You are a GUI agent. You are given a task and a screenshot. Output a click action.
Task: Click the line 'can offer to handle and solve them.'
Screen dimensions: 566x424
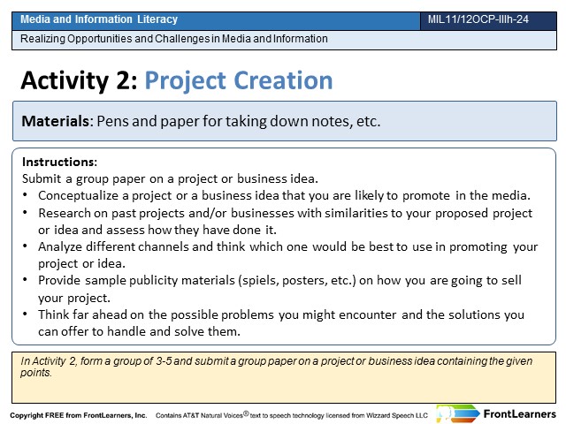[139, 331]
